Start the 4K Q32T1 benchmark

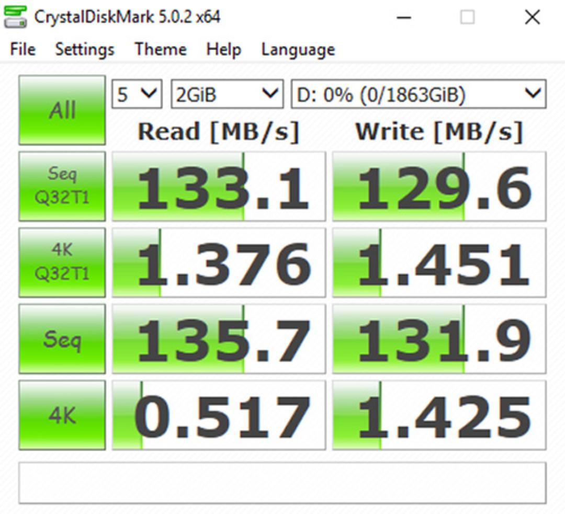coord(62,262)
